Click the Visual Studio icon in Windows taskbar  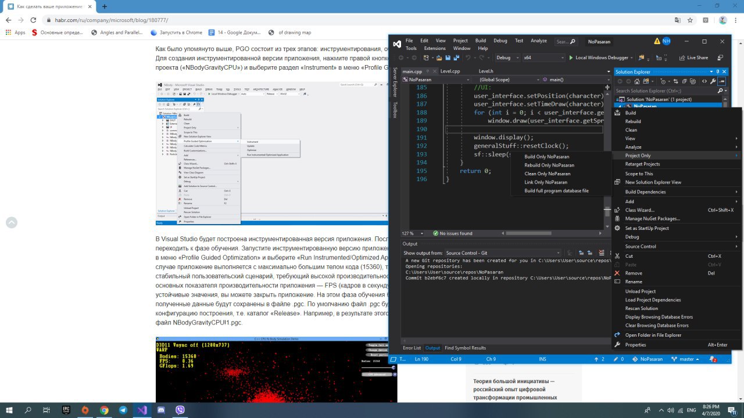(x=142, y=410)
